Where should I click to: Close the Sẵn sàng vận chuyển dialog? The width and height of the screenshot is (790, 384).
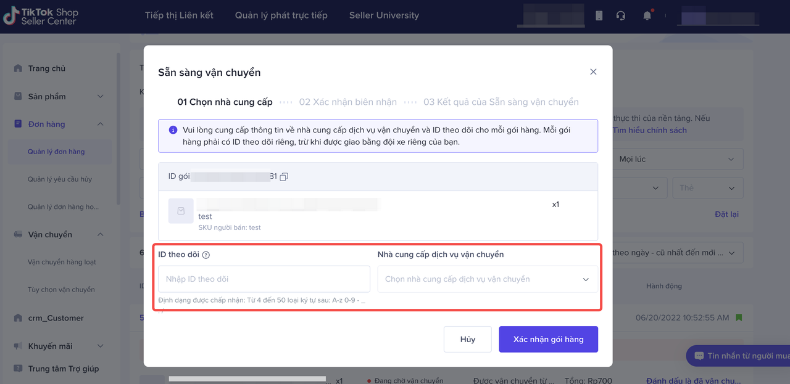pos(593,71)
